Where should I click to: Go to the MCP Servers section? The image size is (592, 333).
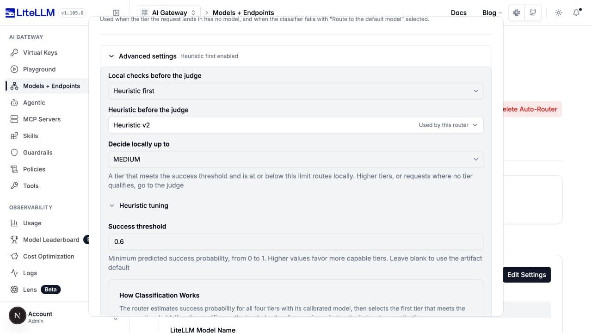pyautogui.click(x=42, y=119)
